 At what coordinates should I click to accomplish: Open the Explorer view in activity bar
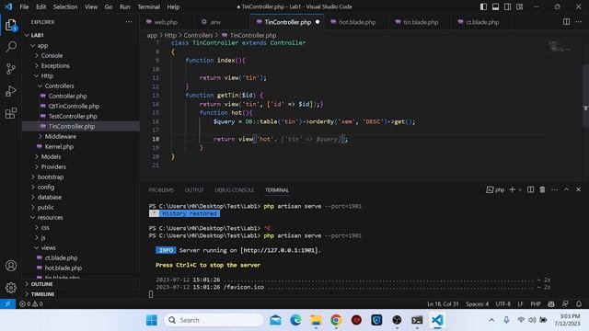pyautogui.click(x=11, y=25)
